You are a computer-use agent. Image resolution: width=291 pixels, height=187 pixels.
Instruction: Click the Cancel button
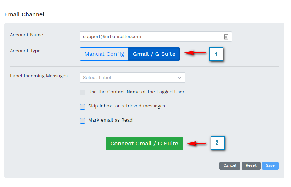point(230,165)
